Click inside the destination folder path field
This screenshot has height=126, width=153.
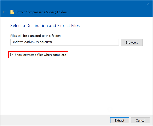click(64, 42)
